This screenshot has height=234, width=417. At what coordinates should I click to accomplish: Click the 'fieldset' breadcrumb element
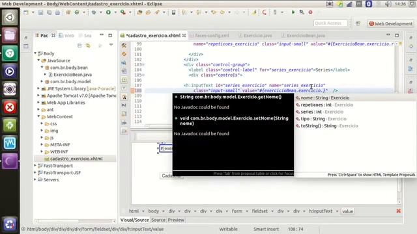click(259, 211)
